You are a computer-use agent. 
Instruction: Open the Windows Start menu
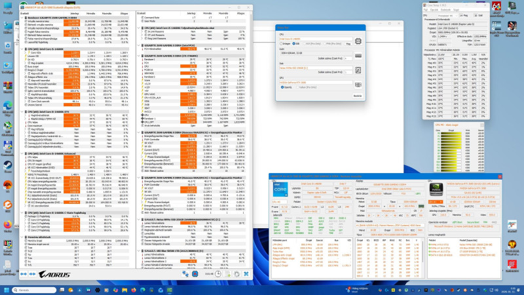[x=7, y=290]
